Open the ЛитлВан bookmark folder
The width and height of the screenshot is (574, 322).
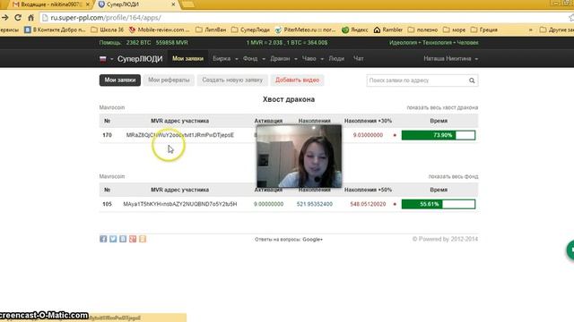[x=211, y=30]
